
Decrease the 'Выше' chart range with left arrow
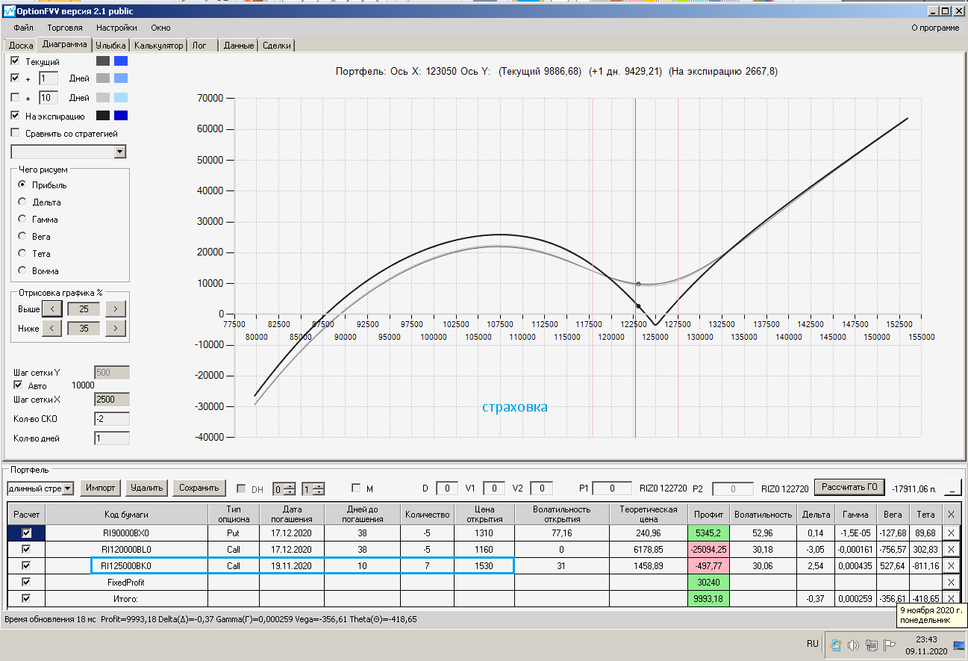51,308
